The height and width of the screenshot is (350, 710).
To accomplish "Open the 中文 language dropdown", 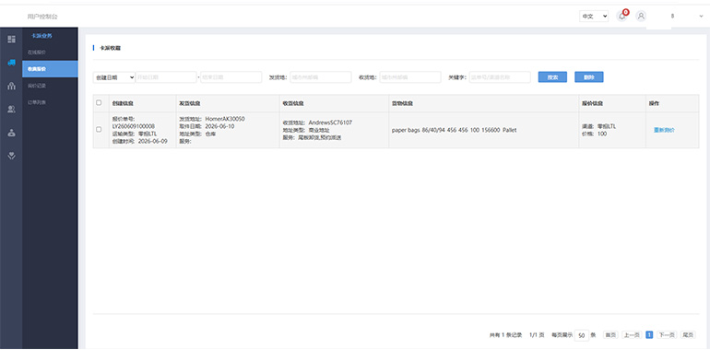I will coord(594,17).
